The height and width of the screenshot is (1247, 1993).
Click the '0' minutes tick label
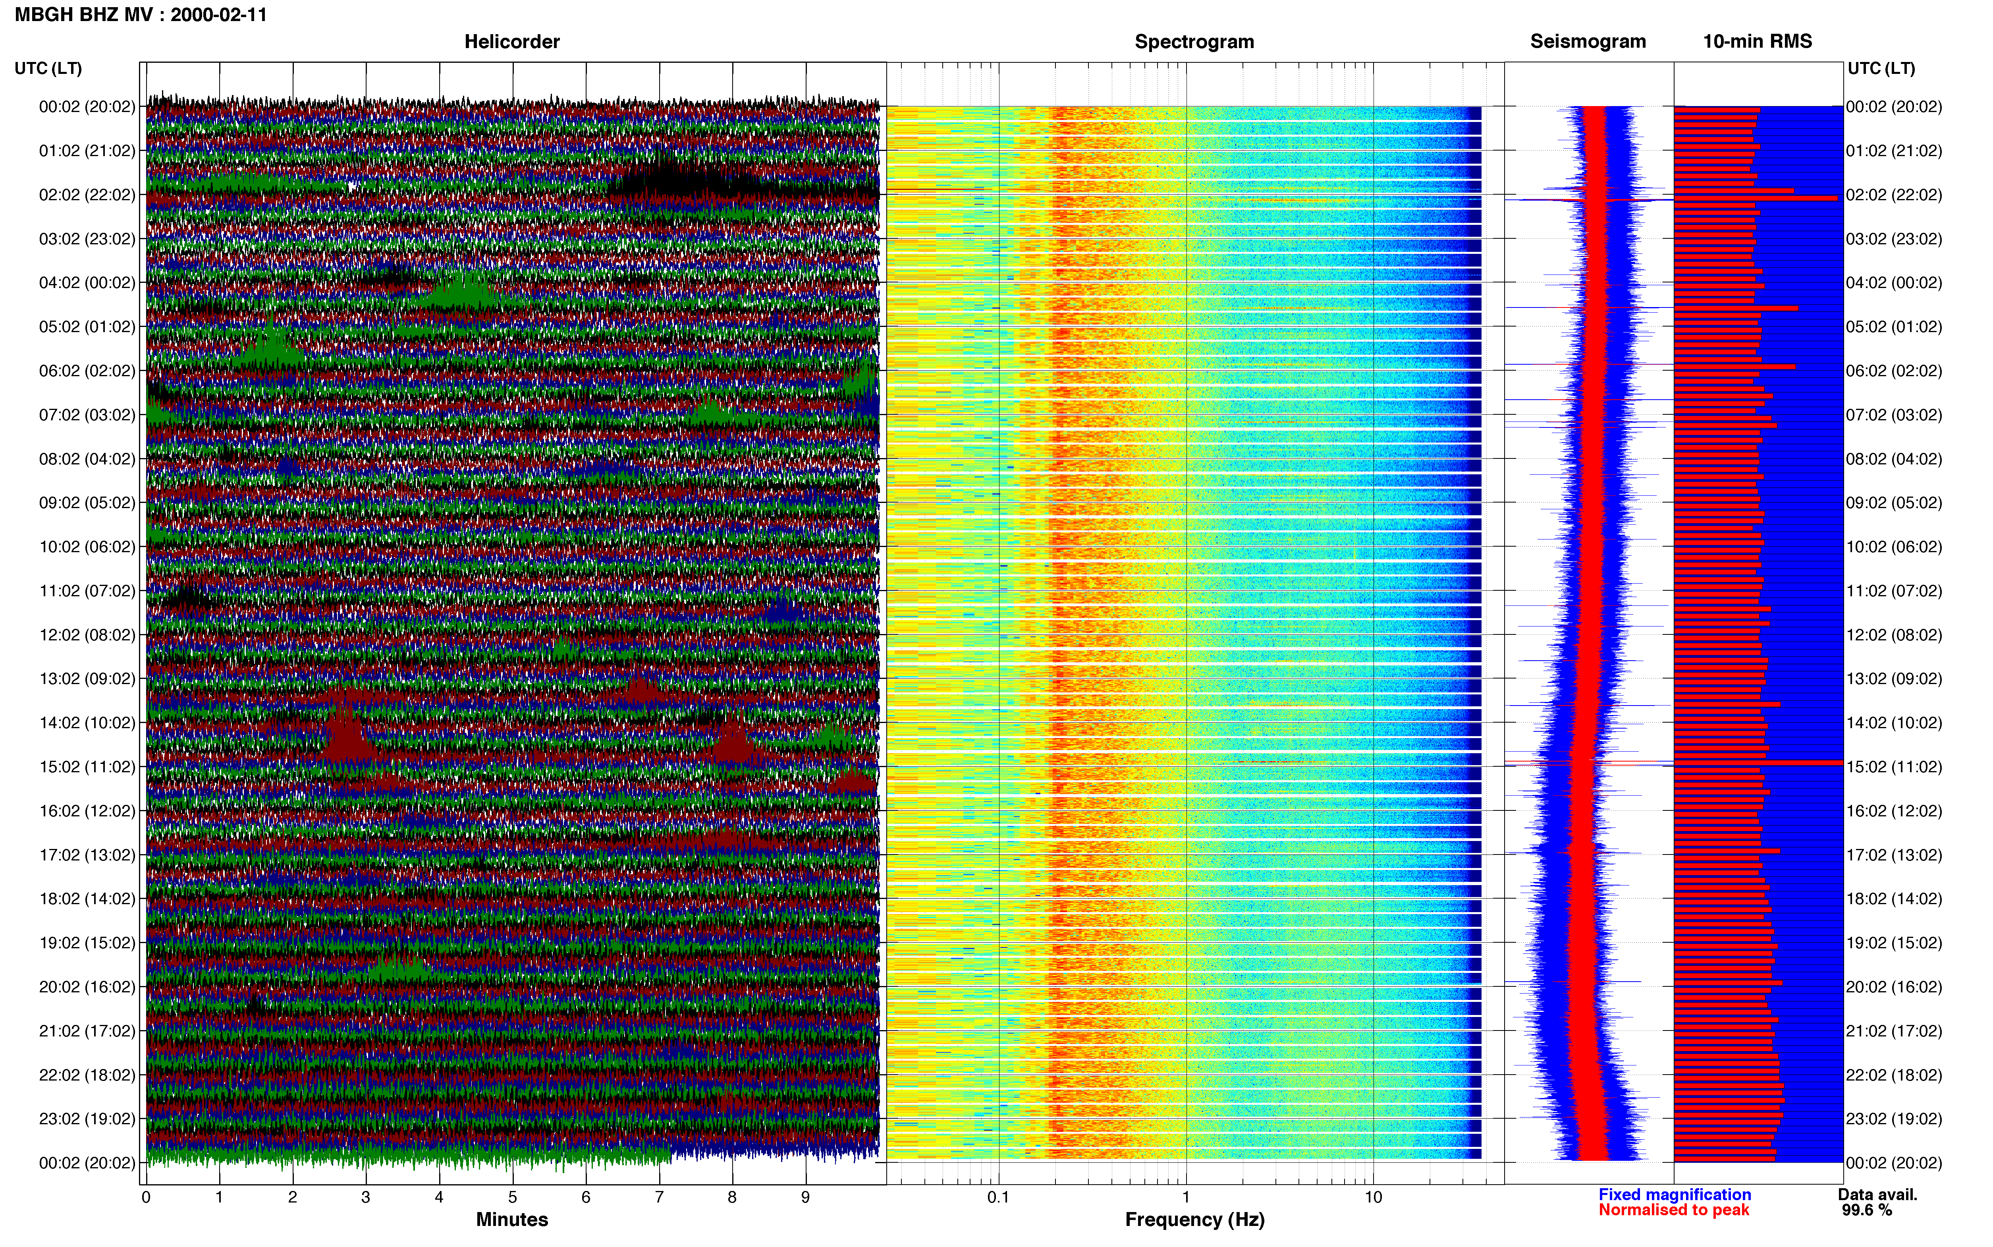coord(146,1197)
